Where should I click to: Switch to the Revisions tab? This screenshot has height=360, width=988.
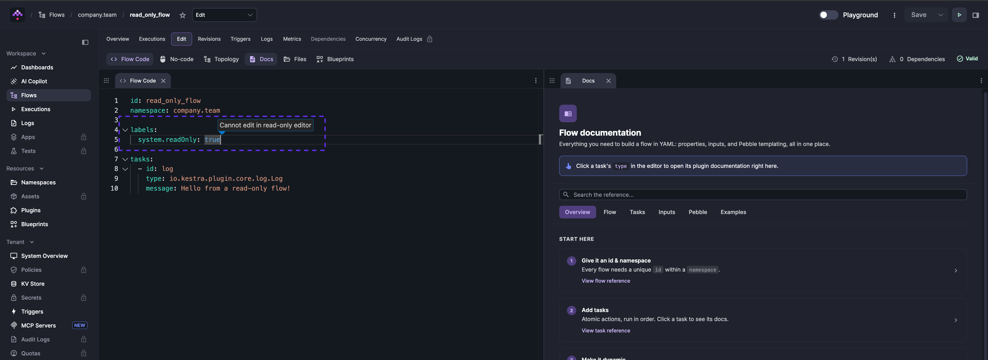click(x=209, y=39)
